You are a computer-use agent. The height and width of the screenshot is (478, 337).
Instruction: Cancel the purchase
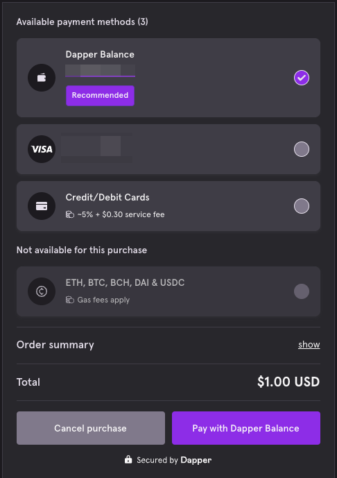click(91, 428)
